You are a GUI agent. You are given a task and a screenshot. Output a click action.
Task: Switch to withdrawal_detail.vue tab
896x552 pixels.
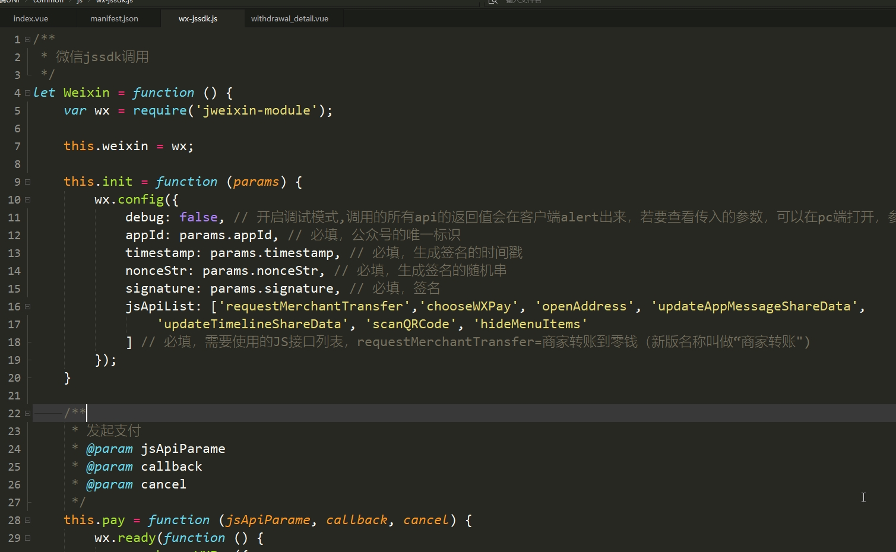click(x=289, y=18)
